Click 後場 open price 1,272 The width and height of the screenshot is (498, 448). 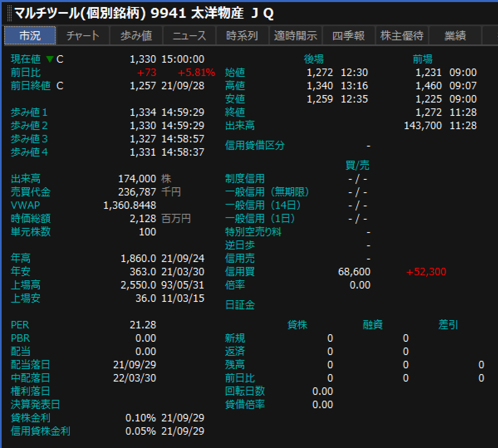pyautogui.click(x=320, y=73)
